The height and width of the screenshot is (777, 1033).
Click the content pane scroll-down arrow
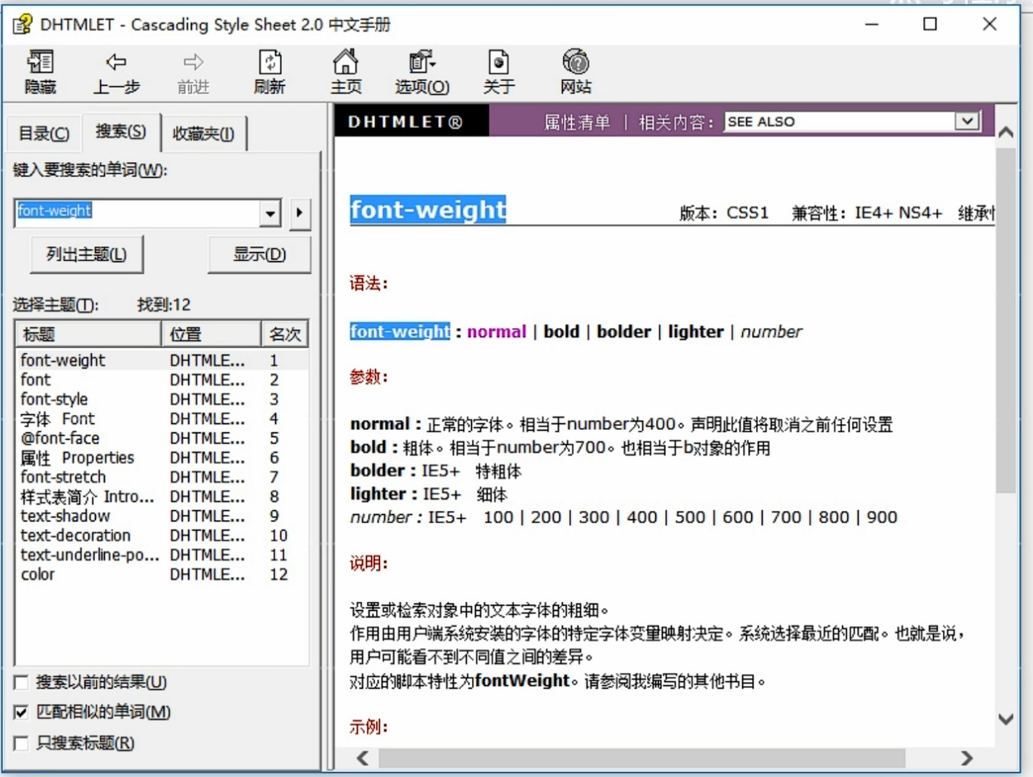click(1006, 719)
